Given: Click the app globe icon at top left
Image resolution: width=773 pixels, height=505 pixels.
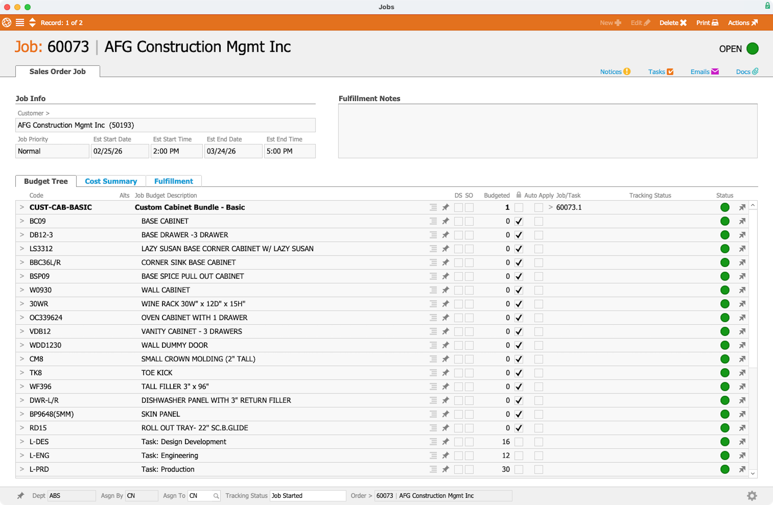Looking at the screenshot, I should pyautogui.click(x=7, y=23).
